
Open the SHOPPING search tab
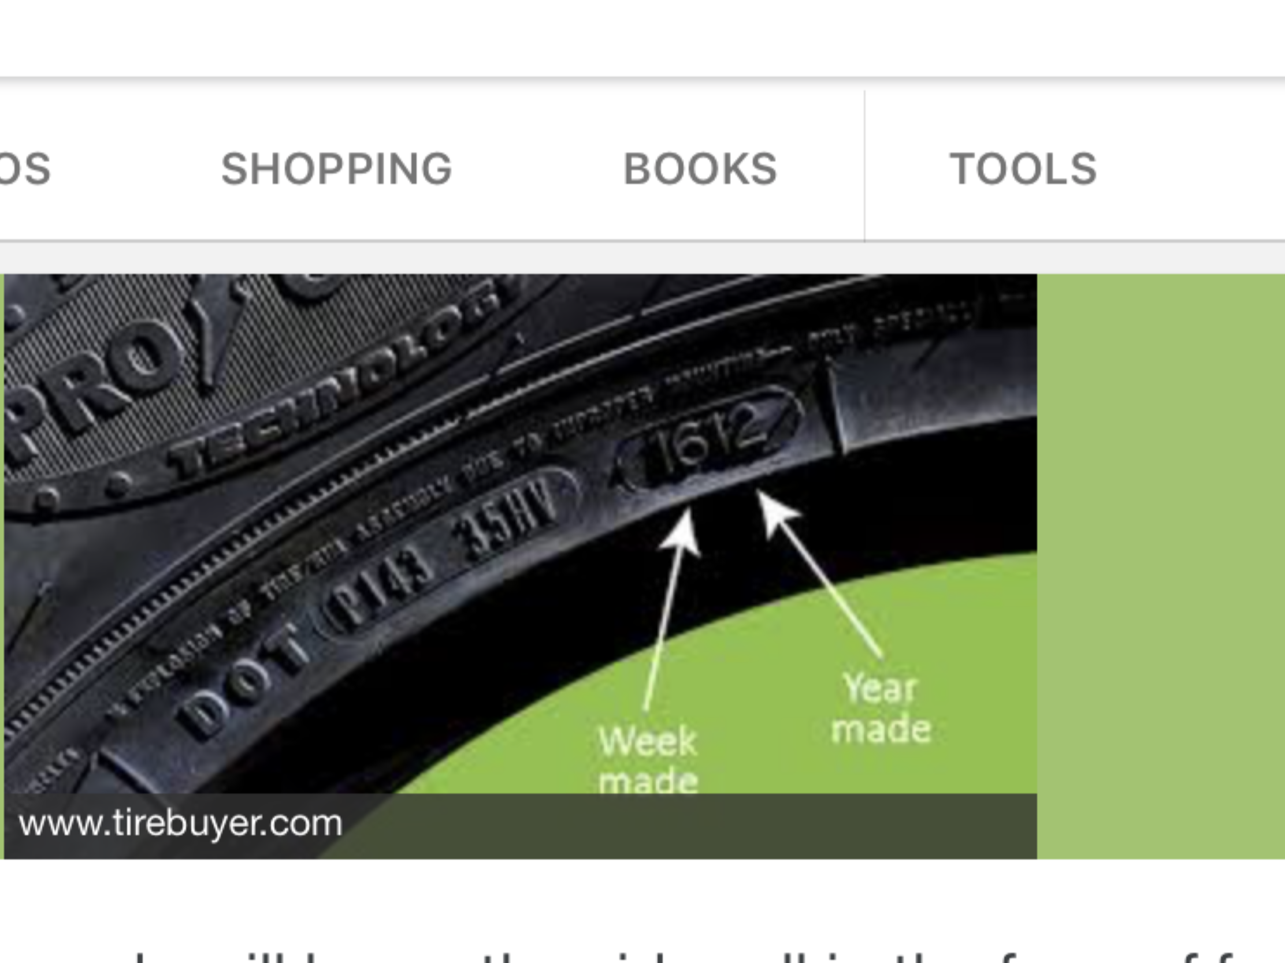336,169
